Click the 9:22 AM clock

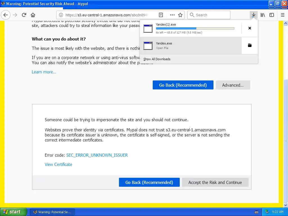278,212
